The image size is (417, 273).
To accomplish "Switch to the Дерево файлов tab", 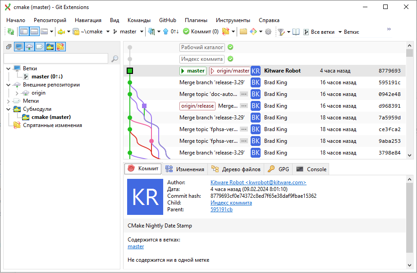I will coord(236,169).
